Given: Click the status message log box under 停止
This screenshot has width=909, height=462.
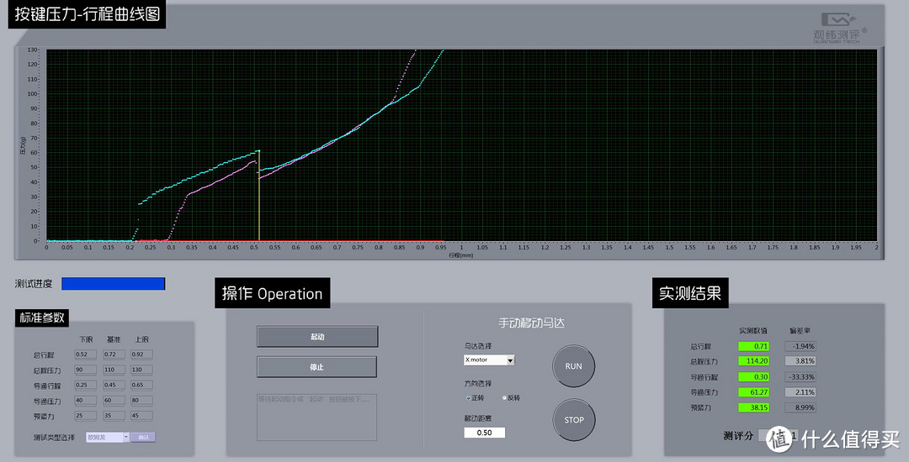Looking at the screenshot, I should click(316, 417).
